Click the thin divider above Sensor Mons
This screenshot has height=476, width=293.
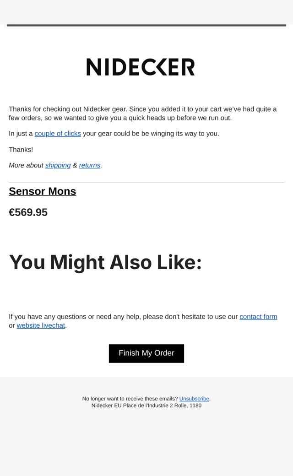tap(146, 183)
